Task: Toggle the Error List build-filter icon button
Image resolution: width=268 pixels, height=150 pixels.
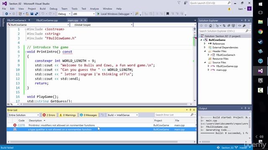Action: click(102, 115)
